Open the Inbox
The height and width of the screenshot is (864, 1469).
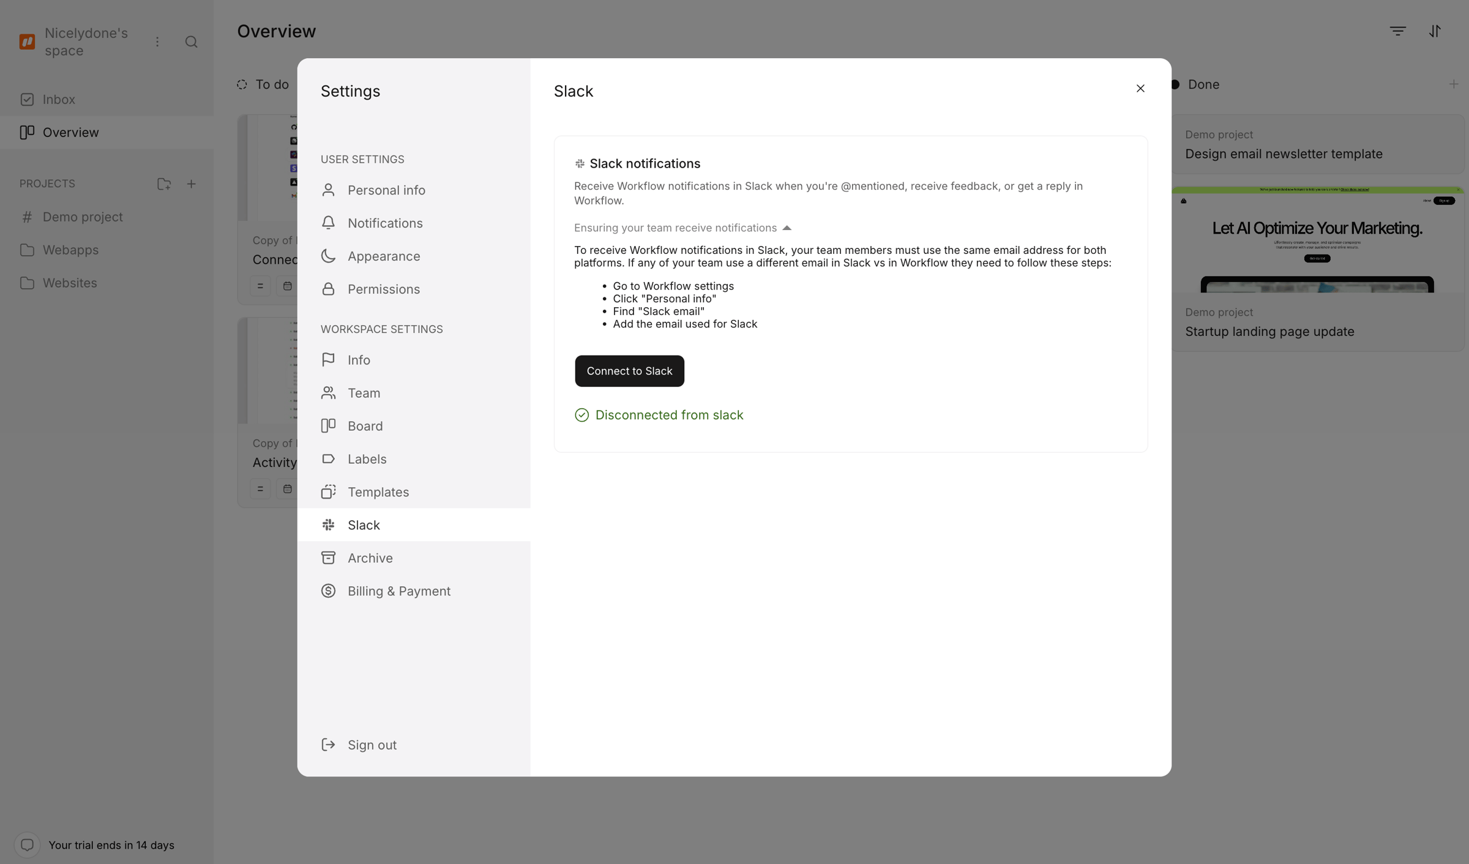pyautogui.click(x=107, y=99)
